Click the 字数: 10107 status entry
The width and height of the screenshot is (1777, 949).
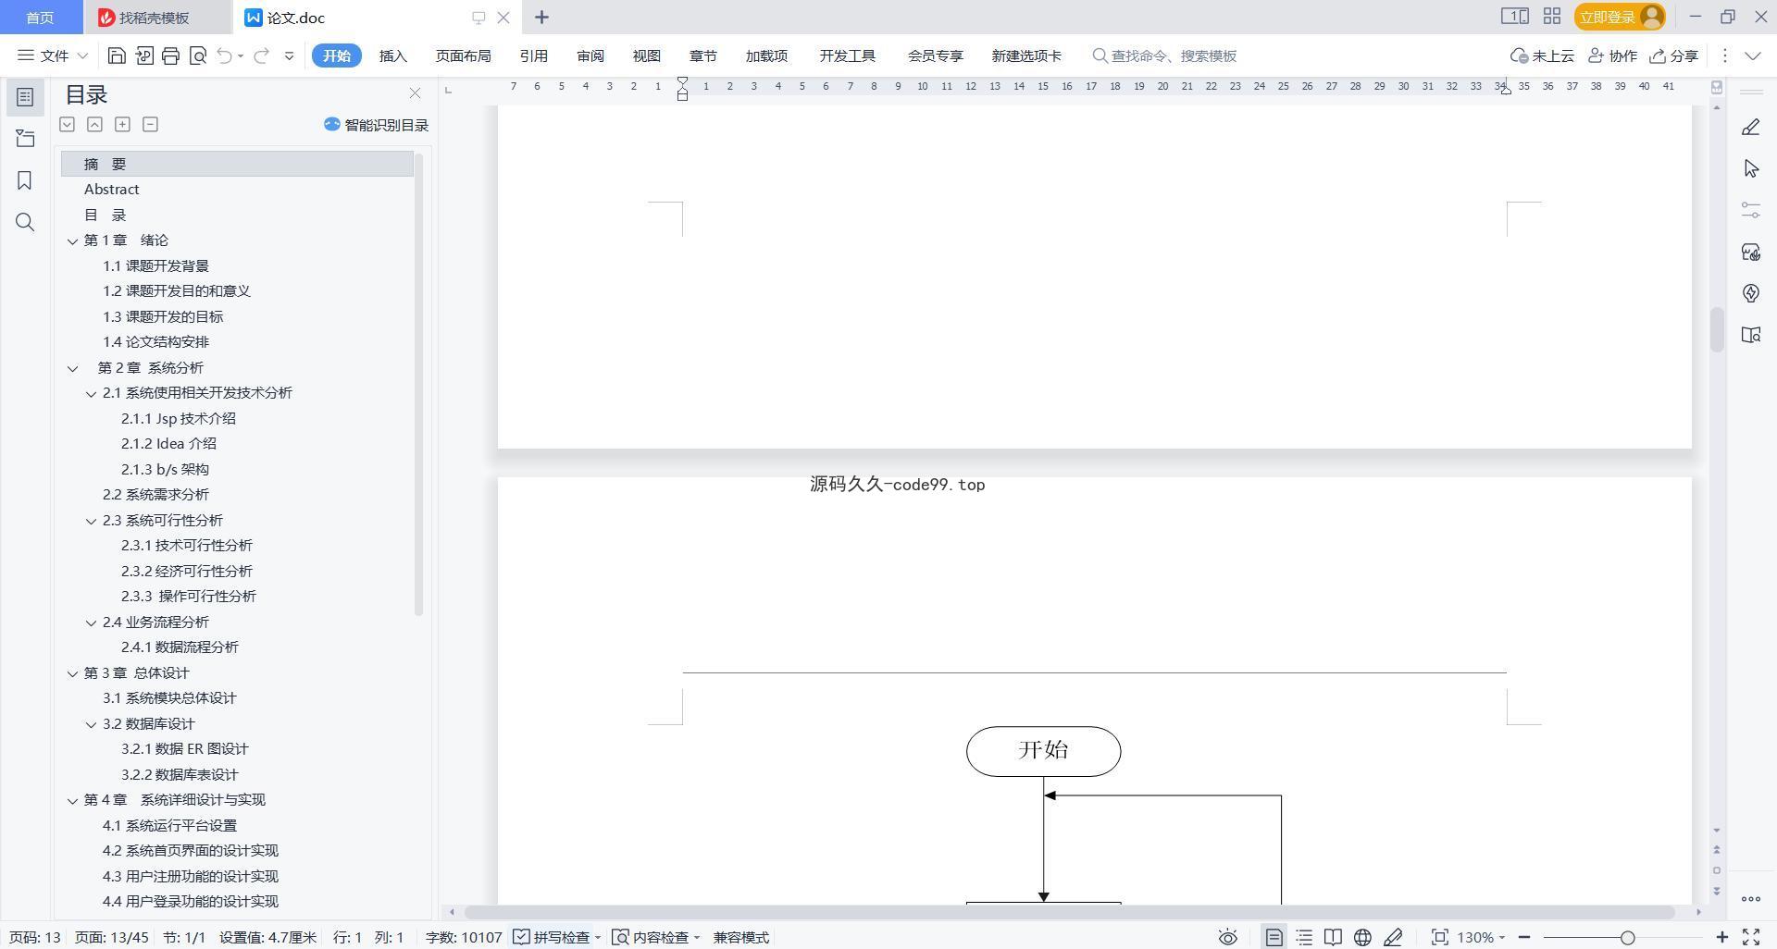[x=464, y=937]
